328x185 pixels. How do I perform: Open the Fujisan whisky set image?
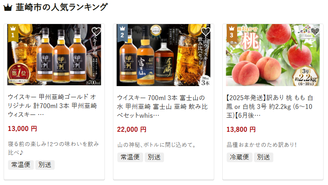[164, 55]
